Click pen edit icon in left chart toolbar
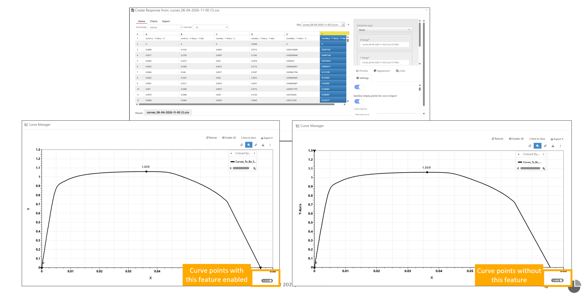The width and height of the screenshot is (585, 296). [256, 145]
